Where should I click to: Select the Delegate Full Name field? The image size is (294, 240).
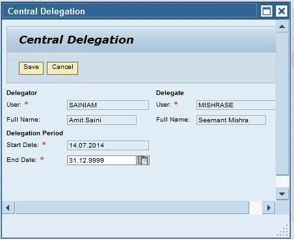pos(231,120)
